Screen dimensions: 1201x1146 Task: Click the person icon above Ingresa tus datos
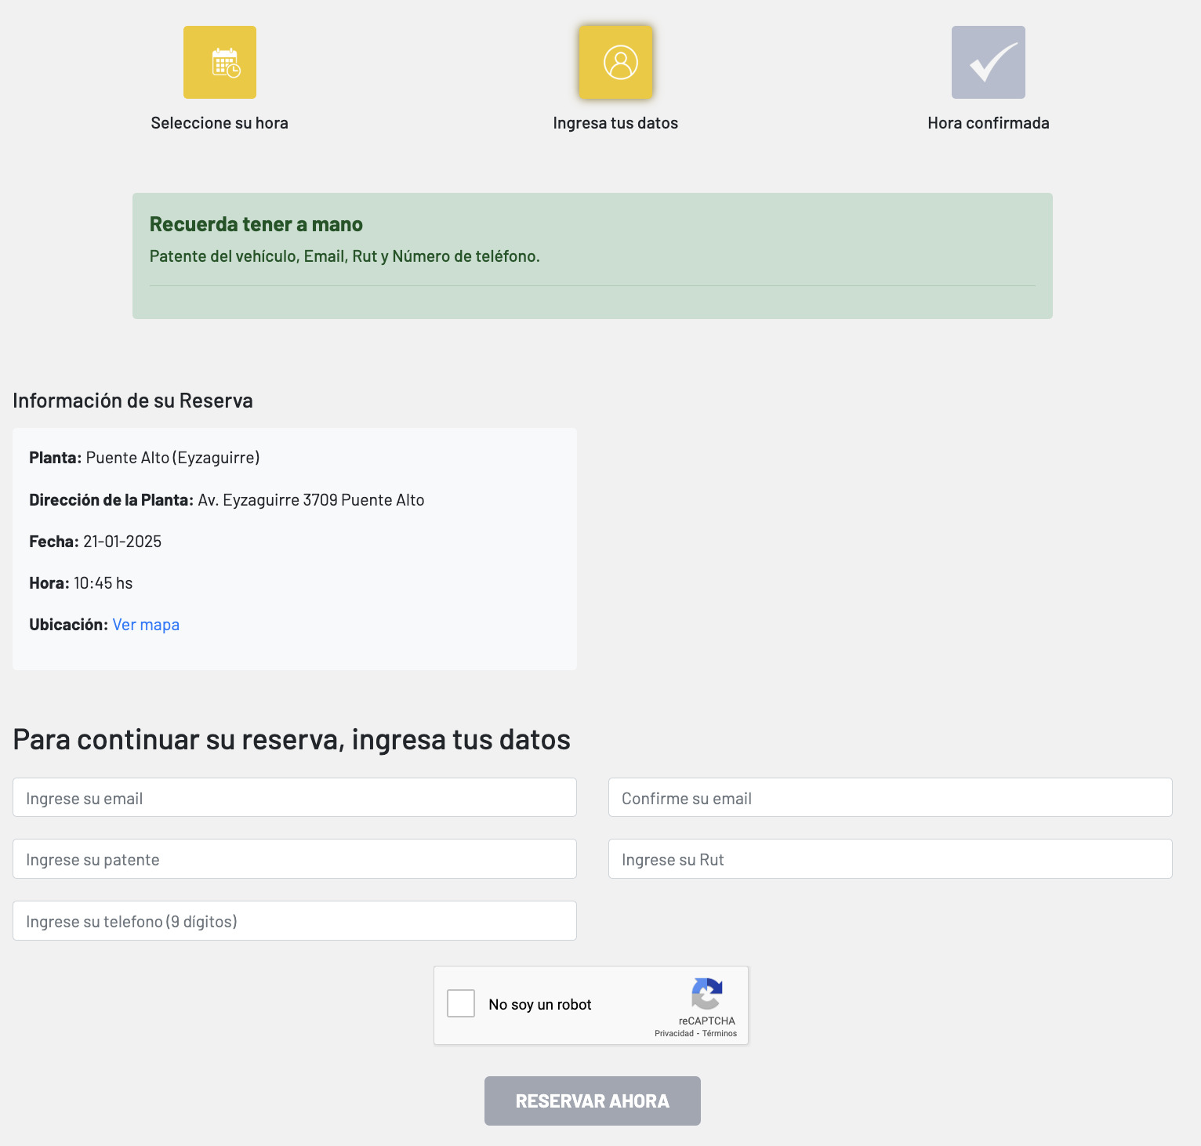click(x=616, y=62)
